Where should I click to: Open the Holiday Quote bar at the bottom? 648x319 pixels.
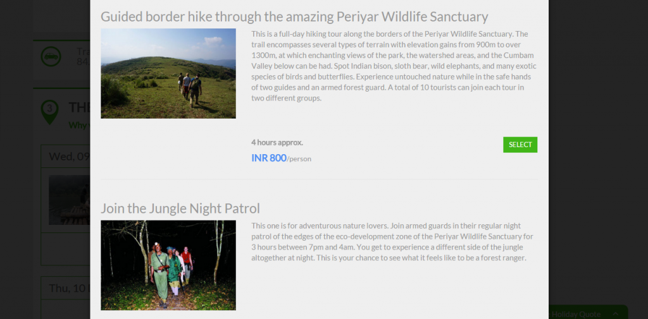click(x=588, y=313)
